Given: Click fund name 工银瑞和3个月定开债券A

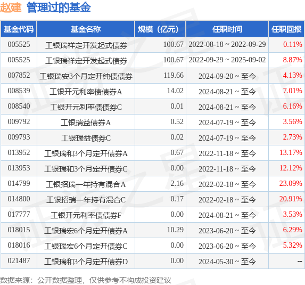Looking at the screenshot, I should [x=86, y=153].
